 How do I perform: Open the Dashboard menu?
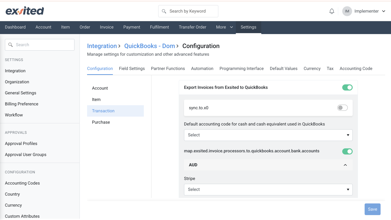[15, 27]
